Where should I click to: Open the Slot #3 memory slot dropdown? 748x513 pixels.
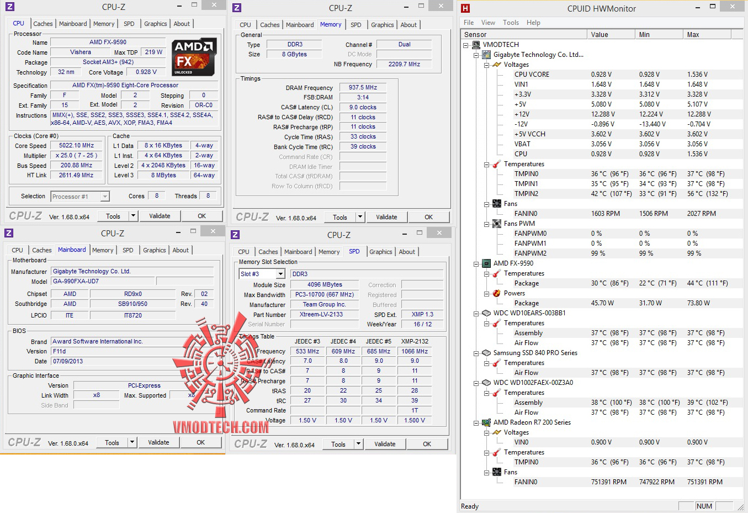click(x=280, y=274)
